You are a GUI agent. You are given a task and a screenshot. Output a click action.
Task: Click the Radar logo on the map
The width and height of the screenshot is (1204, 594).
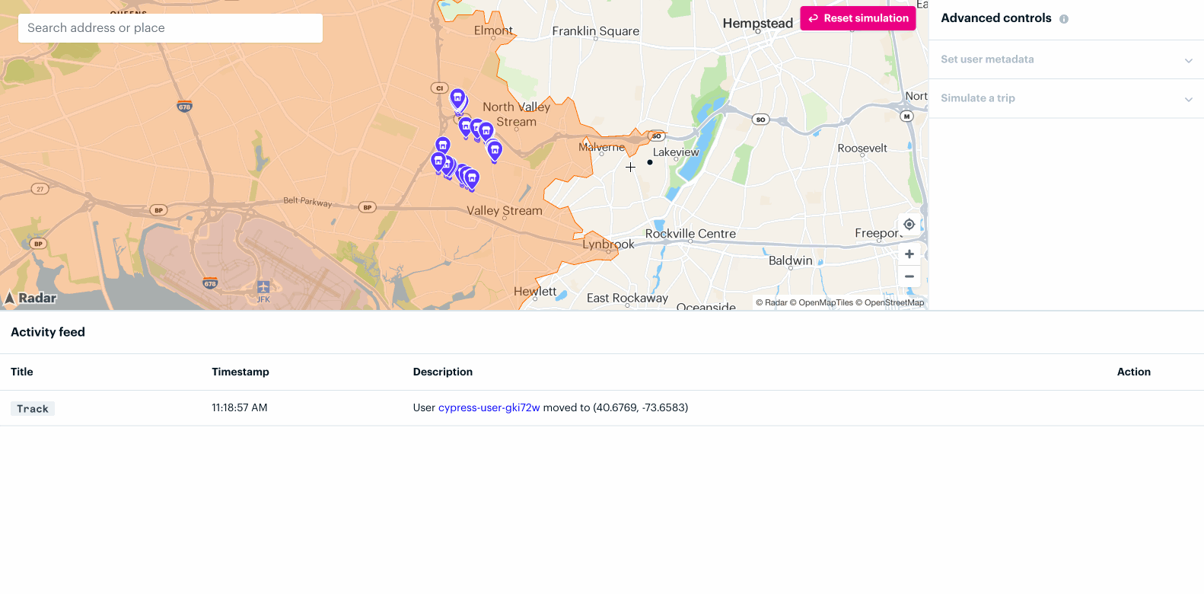[x=30, y=298]
